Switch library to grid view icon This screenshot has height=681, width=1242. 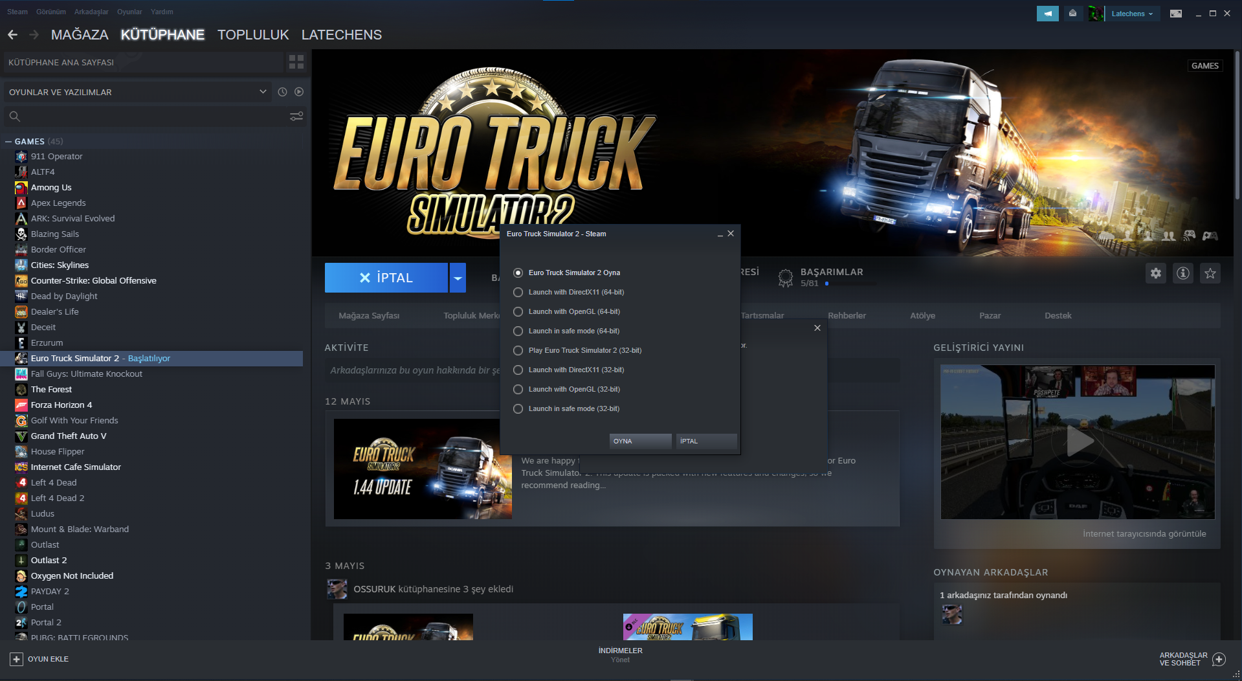coord(296,62)
